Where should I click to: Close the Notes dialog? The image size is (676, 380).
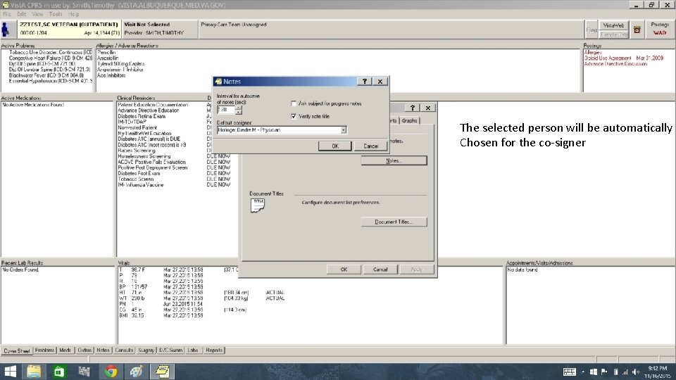pyautogui.click(x=380, y=82)
